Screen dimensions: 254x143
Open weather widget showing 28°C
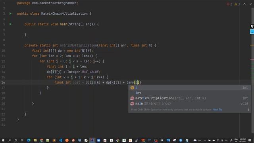pos(198,140)
